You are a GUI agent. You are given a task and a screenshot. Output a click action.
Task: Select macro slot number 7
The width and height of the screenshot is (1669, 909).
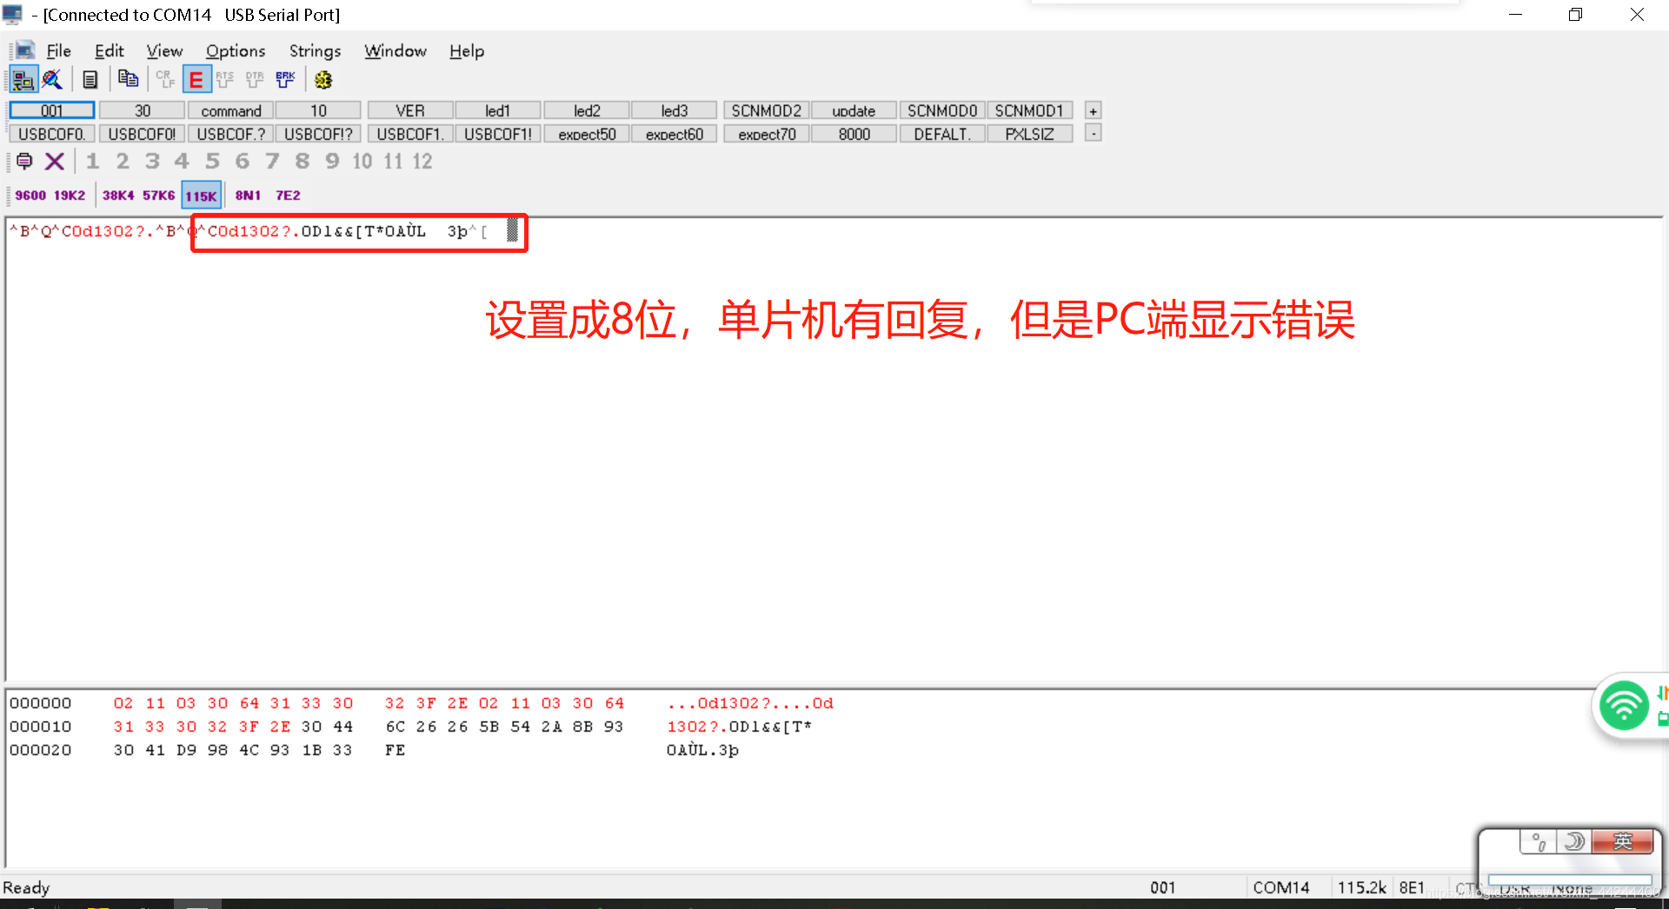[x=272, y=161]
